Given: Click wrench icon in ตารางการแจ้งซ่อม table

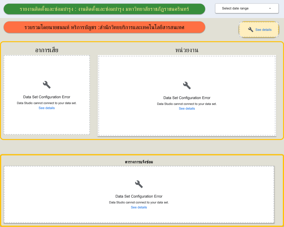Looking at the screenshot, I should click(x=139, y=184).
